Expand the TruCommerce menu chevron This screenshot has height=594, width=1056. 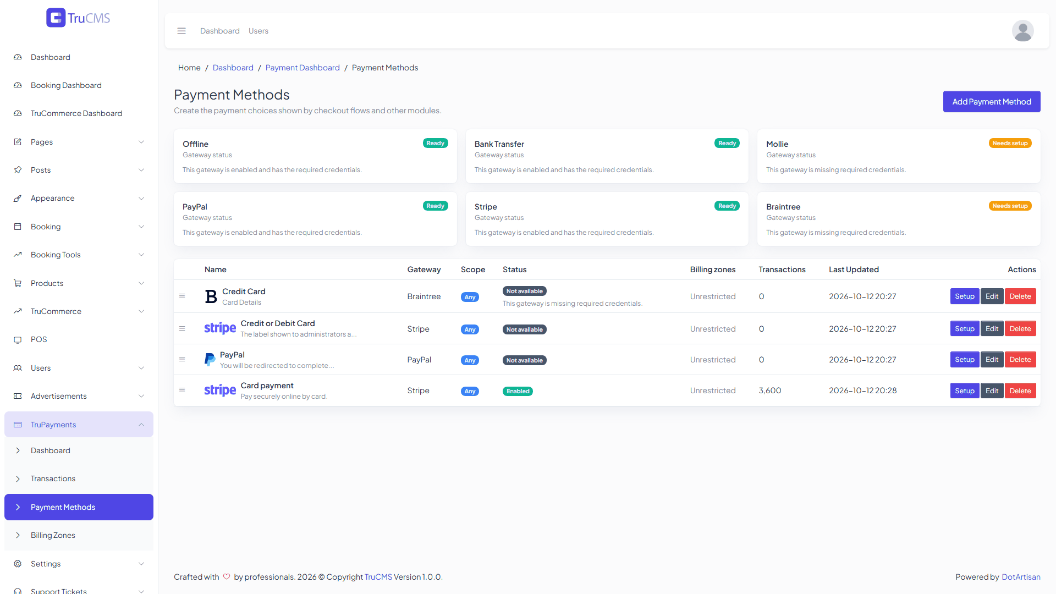point(141,311)
